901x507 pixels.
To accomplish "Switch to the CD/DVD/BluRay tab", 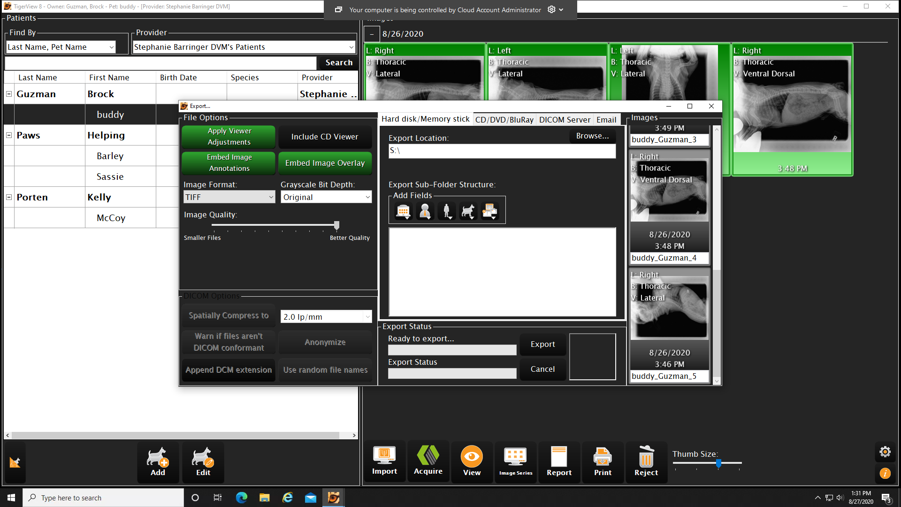I will (504, 120).
